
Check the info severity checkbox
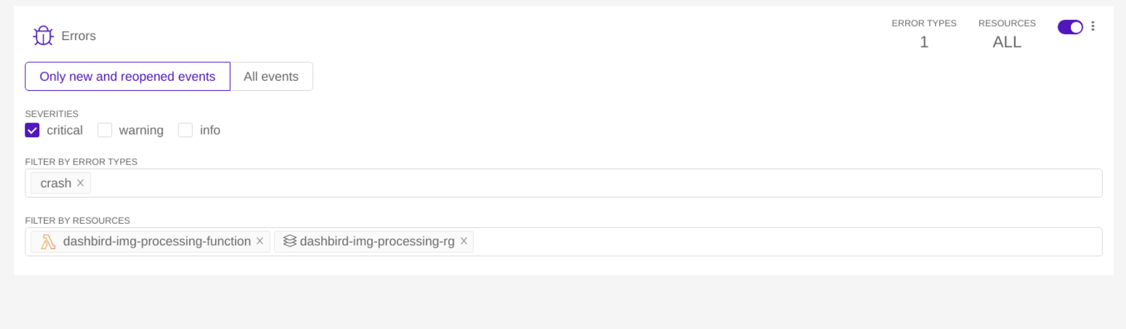coord(185,130)
